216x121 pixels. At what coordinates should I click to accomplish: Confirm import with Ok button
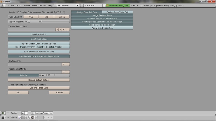tap(18, 92)
